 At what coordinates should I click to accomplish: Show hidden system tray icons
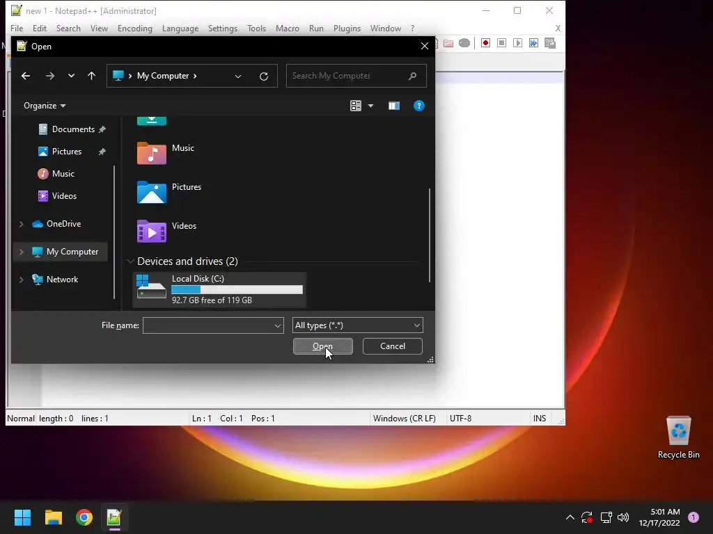[570, 517]
